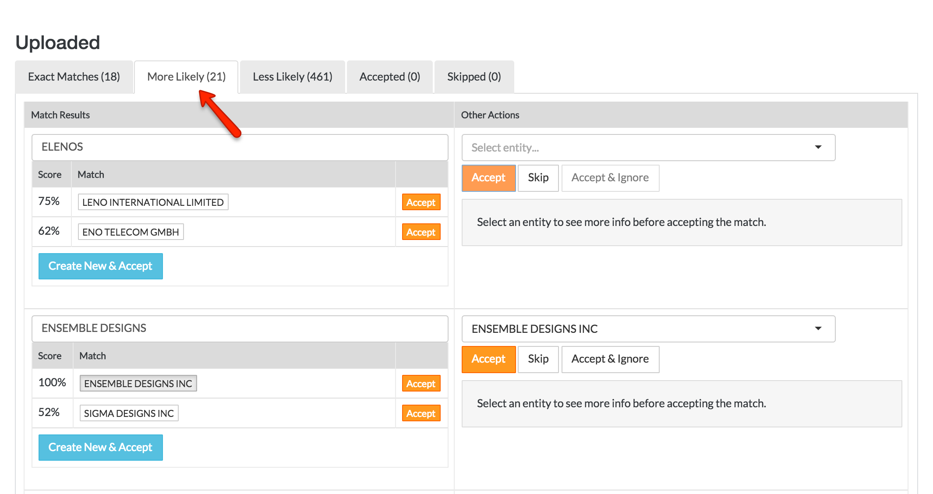Screen dimensions: 933x494
Task: View the Skipped (0) tab
Action: (x=474, y=77)
